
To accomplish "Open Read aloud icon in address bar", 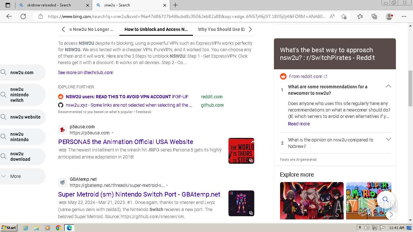I will tap(332, 16).
